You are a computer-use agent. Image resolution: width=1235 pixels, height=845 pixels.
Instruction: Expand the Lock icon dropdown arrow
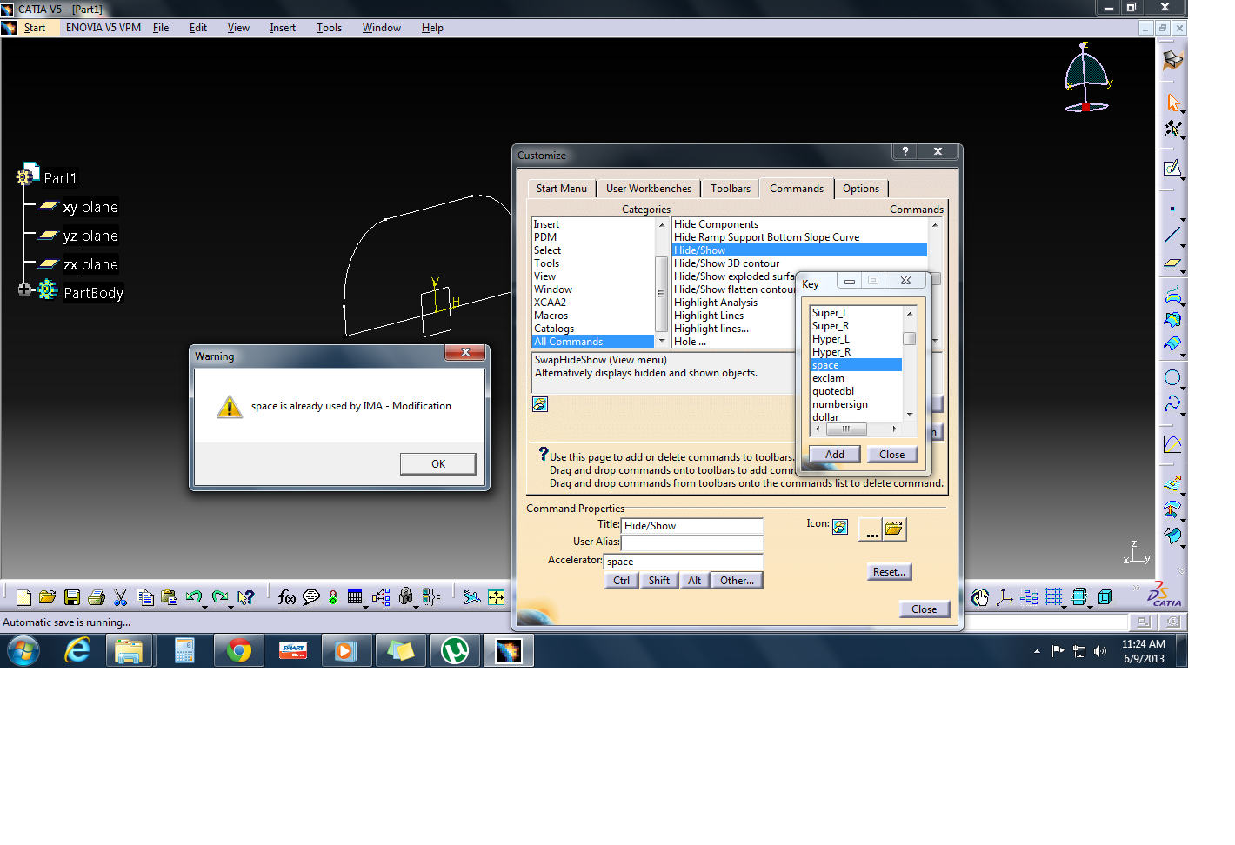click(416, 607)
